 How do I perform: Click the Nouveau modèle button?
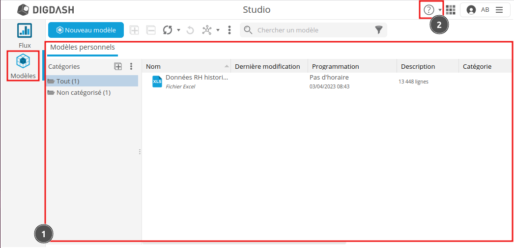tap(86, 30)
